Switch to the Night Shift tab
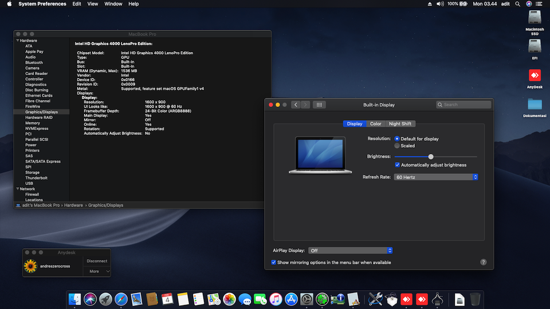 pyautogui.click(x=400, y=124)
